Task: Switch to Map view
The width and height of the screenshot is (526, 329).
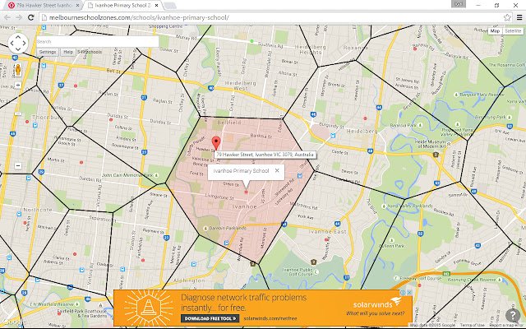Action: (495, 31)
